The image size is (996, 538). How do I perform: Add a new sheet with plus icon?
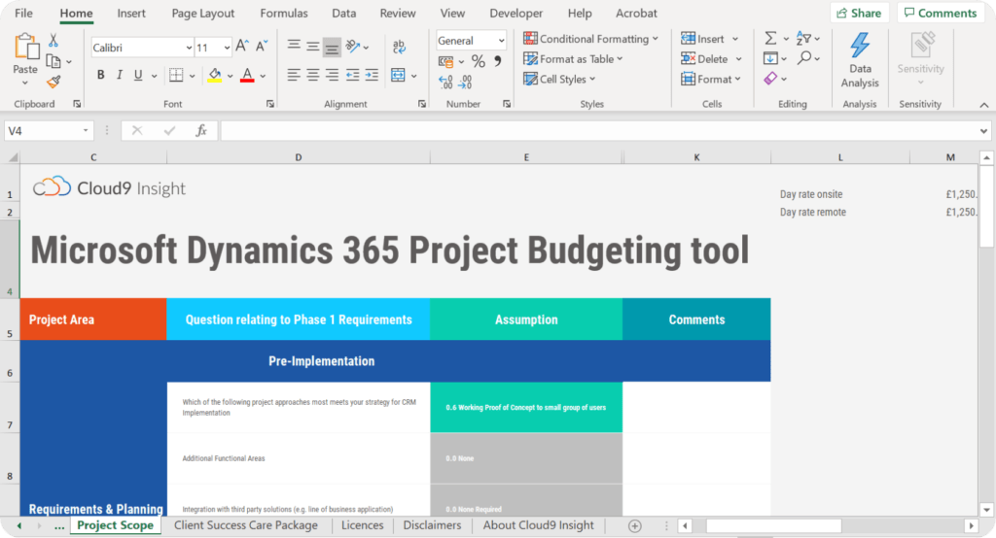[x=634, y=526]
